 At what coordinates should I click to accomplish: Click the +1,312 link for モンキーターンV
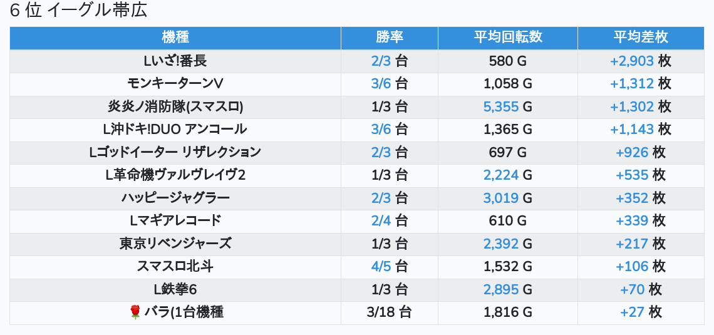(631, 84)
